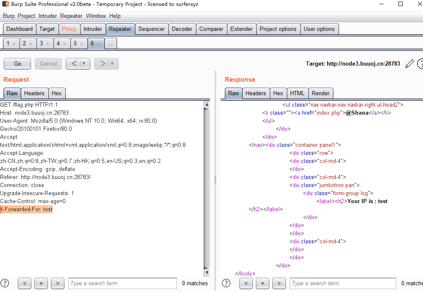Go to next match in response search
Screen dimensions: 423x292
pyautogui.click(x=279, y=283)
